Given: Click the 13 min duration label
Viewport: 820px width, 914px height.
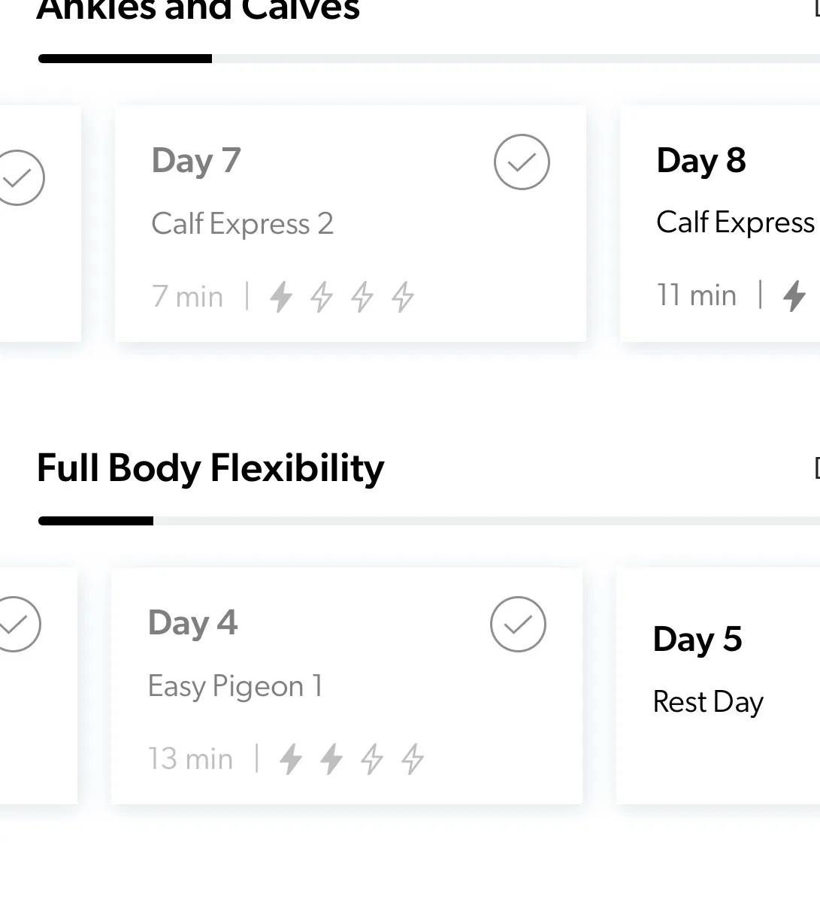Looking at the screenshot, I should 191,759.
